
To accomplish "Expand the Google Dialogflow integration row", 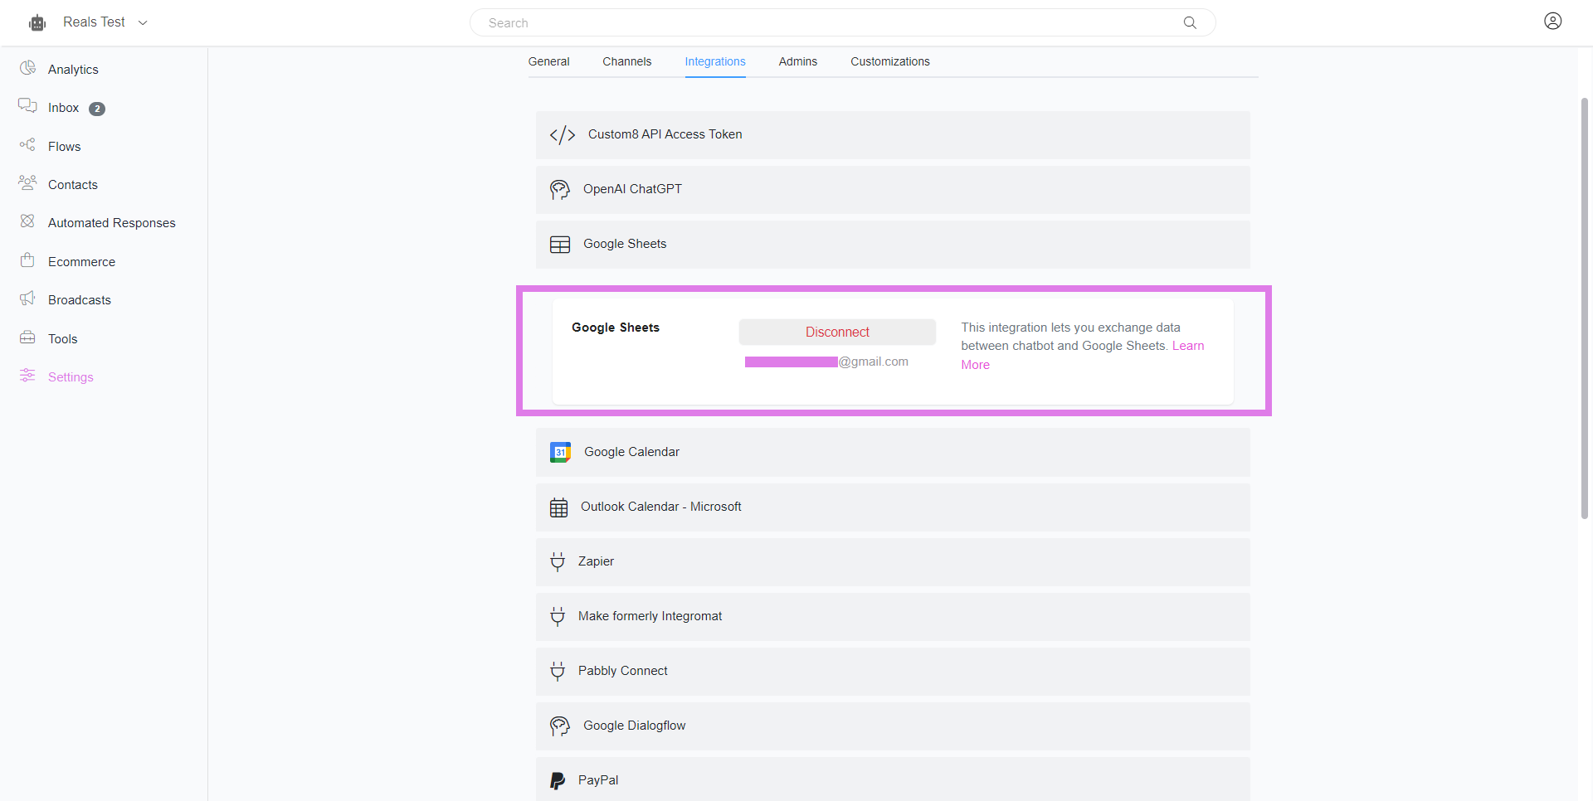I will click(893, 726).
